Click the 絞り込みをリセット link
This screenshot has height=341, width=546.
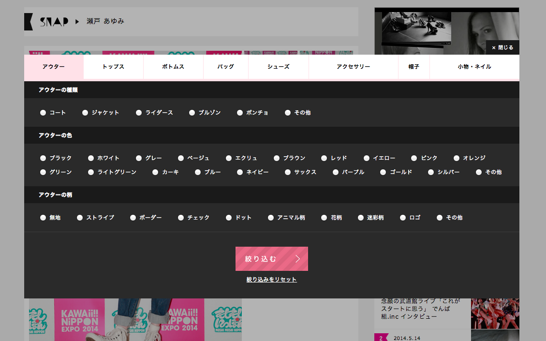pyautogui.click(x=271, y=280)
